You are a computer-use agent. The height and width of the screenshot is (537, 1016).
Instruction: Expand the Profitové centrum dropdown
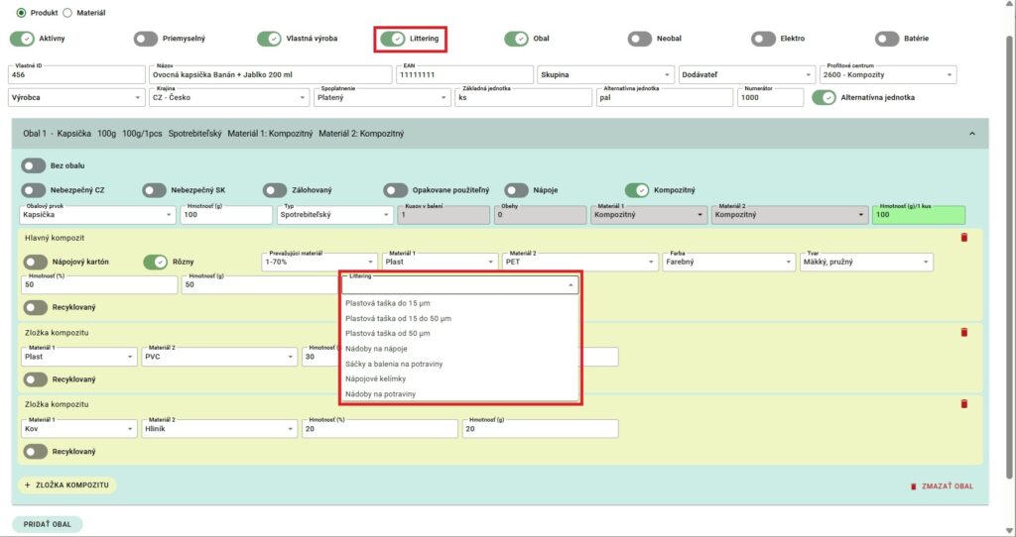(x=888, y=75)
